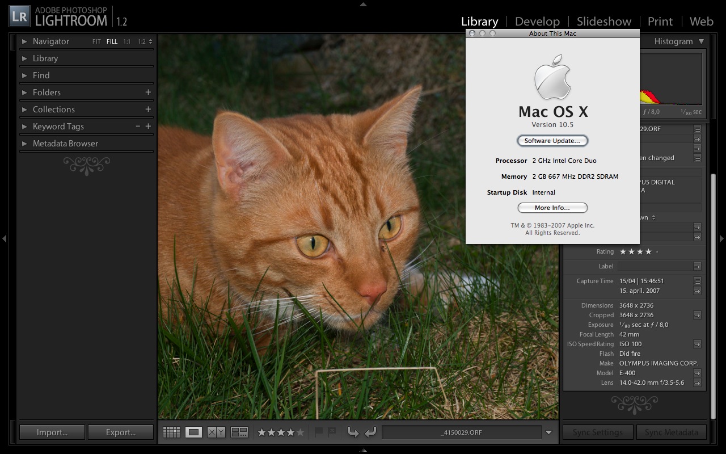Click the arrow button next to ISO Speed Rating

pyautogui.click(x=697, y=344)
